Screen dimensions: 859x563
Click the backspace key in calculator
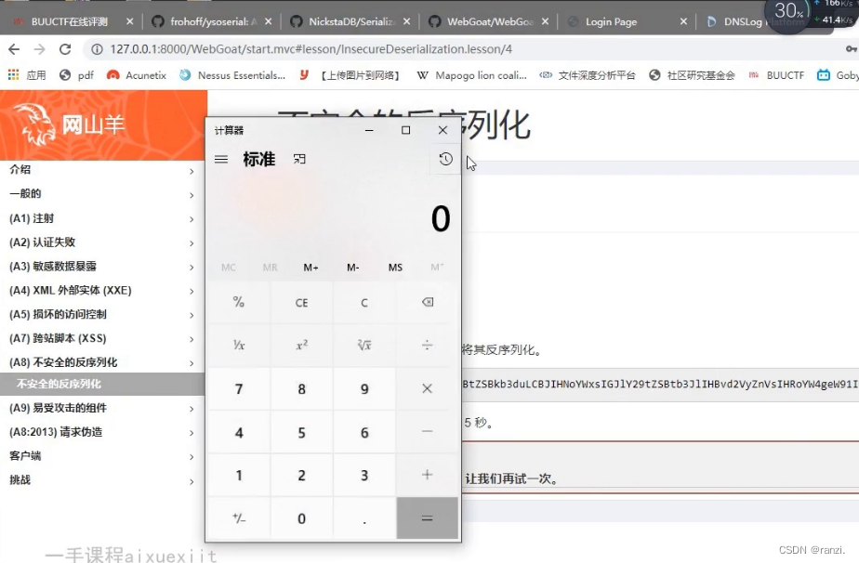(428, 302)
